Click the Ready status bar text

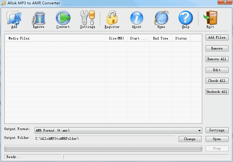click(x=14, y=157)
